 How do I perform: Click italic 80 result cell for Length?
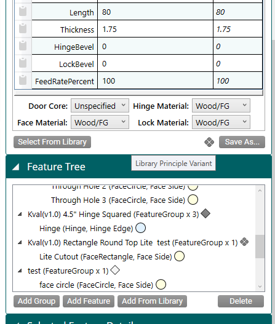[238, 12]
